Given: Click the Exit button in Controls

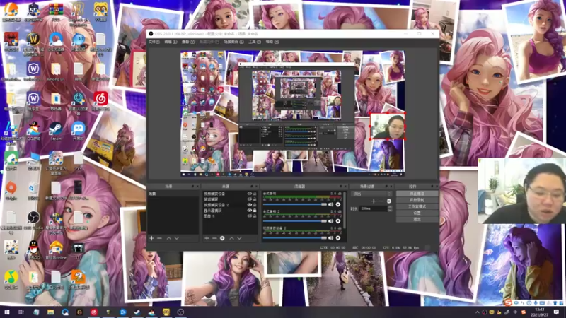Looking at the screenshot, I should tap(417, 219).
